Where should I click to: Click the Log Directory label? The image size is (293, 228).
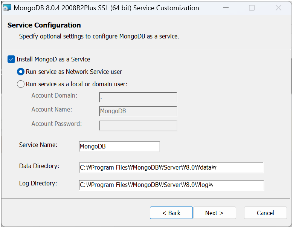pos(38,184)
